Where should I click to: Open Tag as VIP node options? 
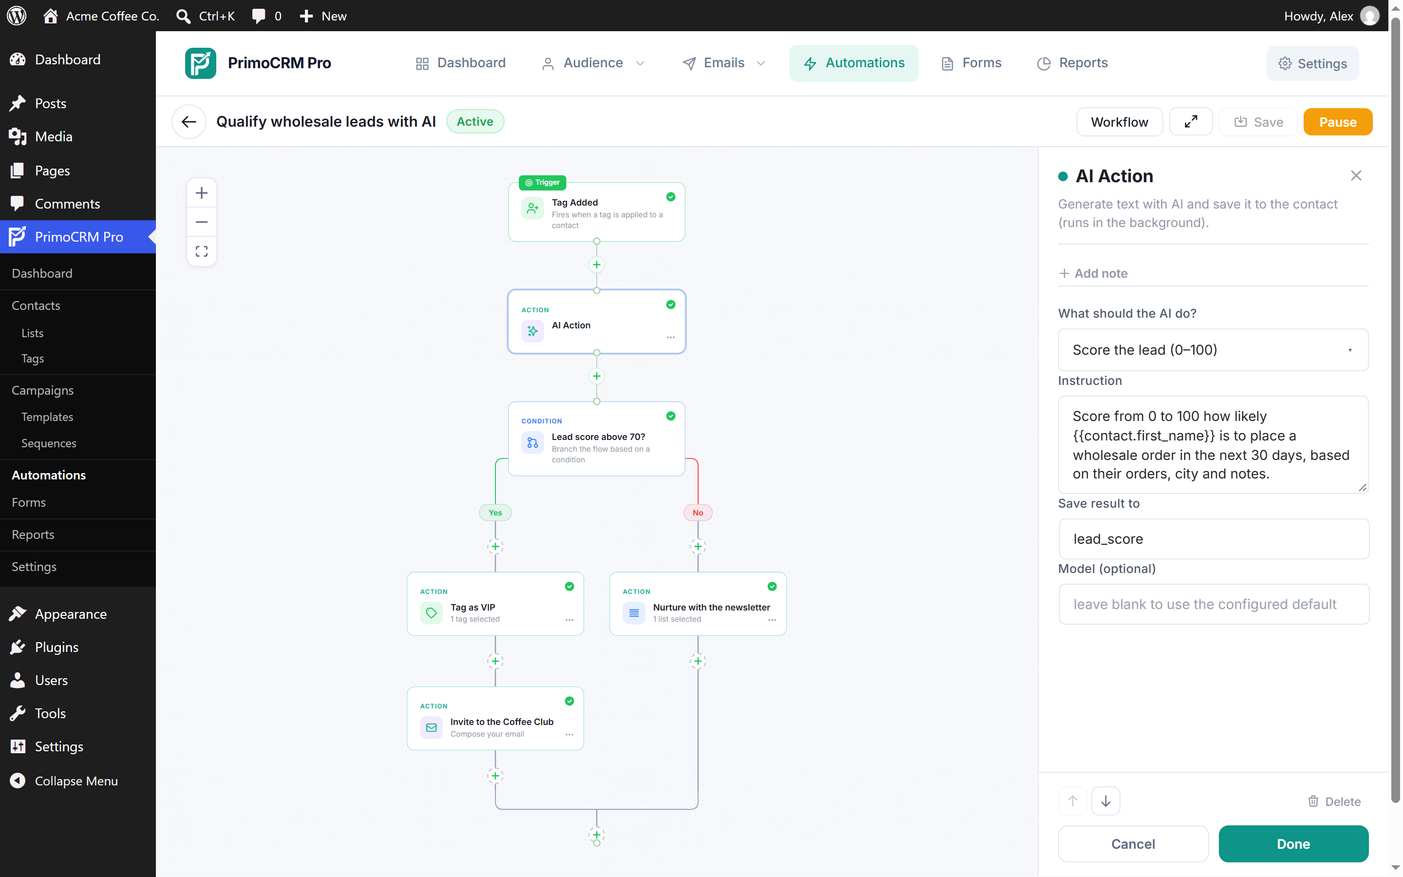[x=569, y=619]
